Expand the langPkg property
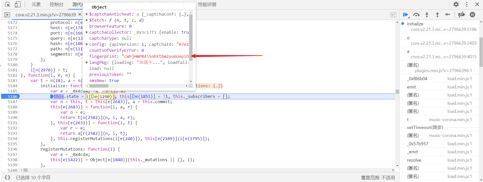This screenshot has width=483, height=182. click(87, 62)
